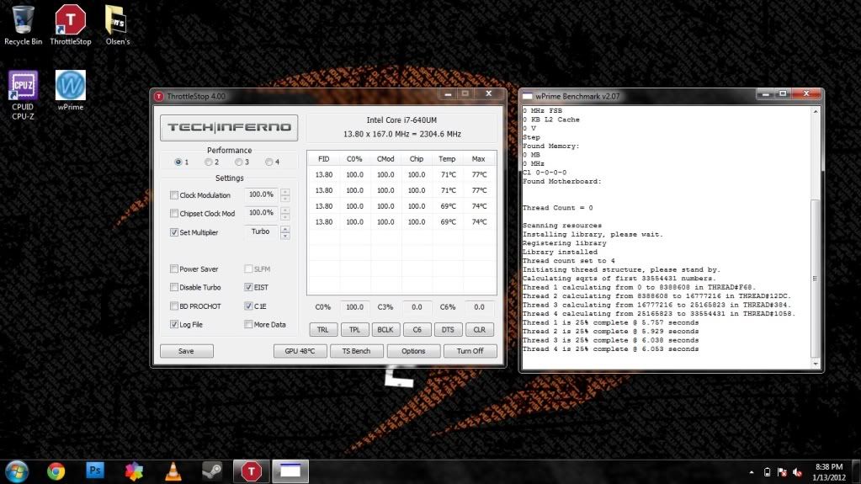This screenshot has width=861, height=484.
Task: Open ThrottleStop Options
Action: pos(413,351)
